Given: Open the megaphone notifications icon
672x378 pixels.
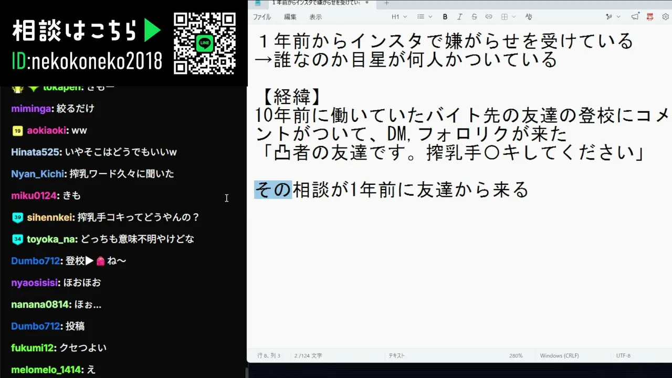Looking at the screenshot, I should 635,17.
